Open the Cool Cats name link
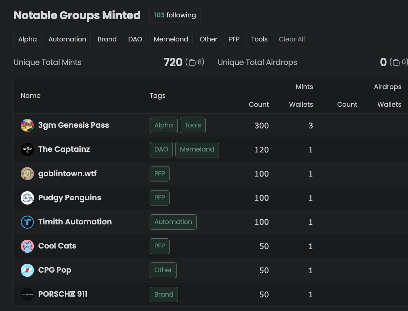 (x=57, y=246)
